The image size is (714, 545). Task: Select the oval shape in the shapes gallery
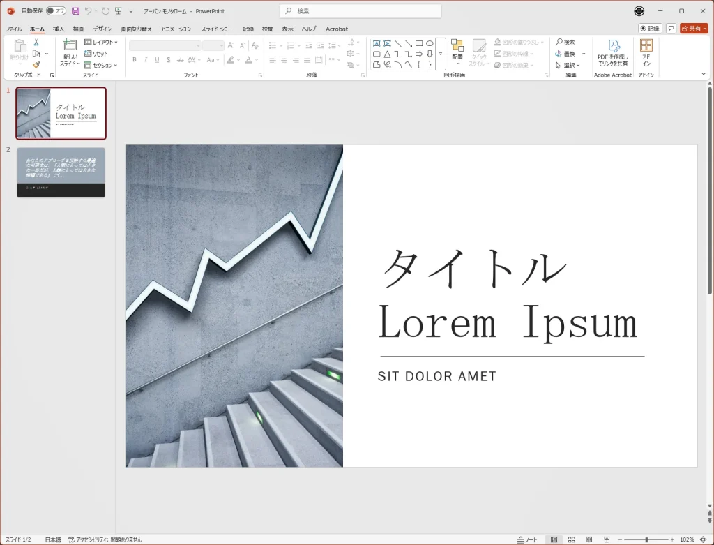tap(430, 43)
